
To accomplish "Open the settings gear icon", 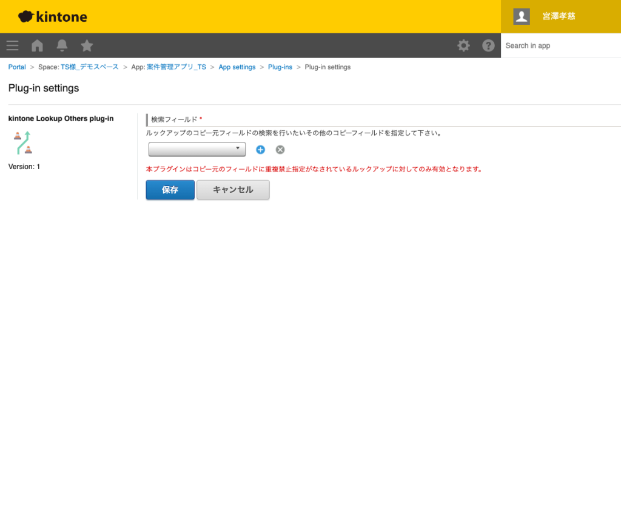I will click(x=463, y=45).
